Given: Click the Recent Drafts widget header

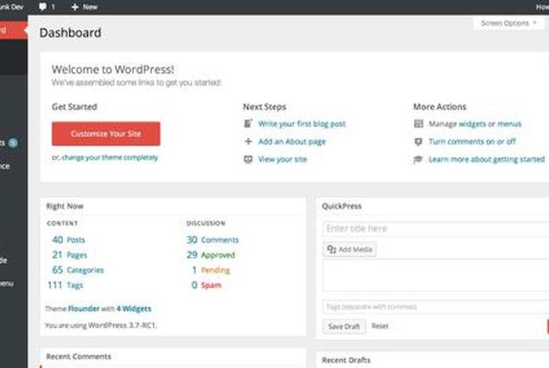Looking at the screenshot, I should click(x=432, y=360).
